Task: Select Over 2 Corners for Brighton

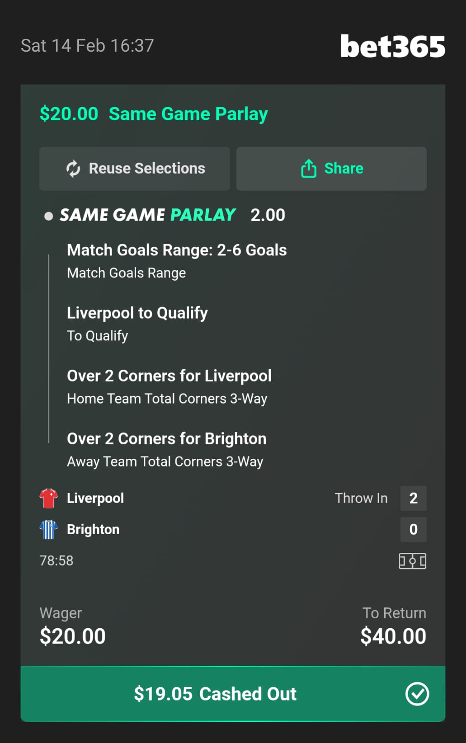Action: coord(166,439)
